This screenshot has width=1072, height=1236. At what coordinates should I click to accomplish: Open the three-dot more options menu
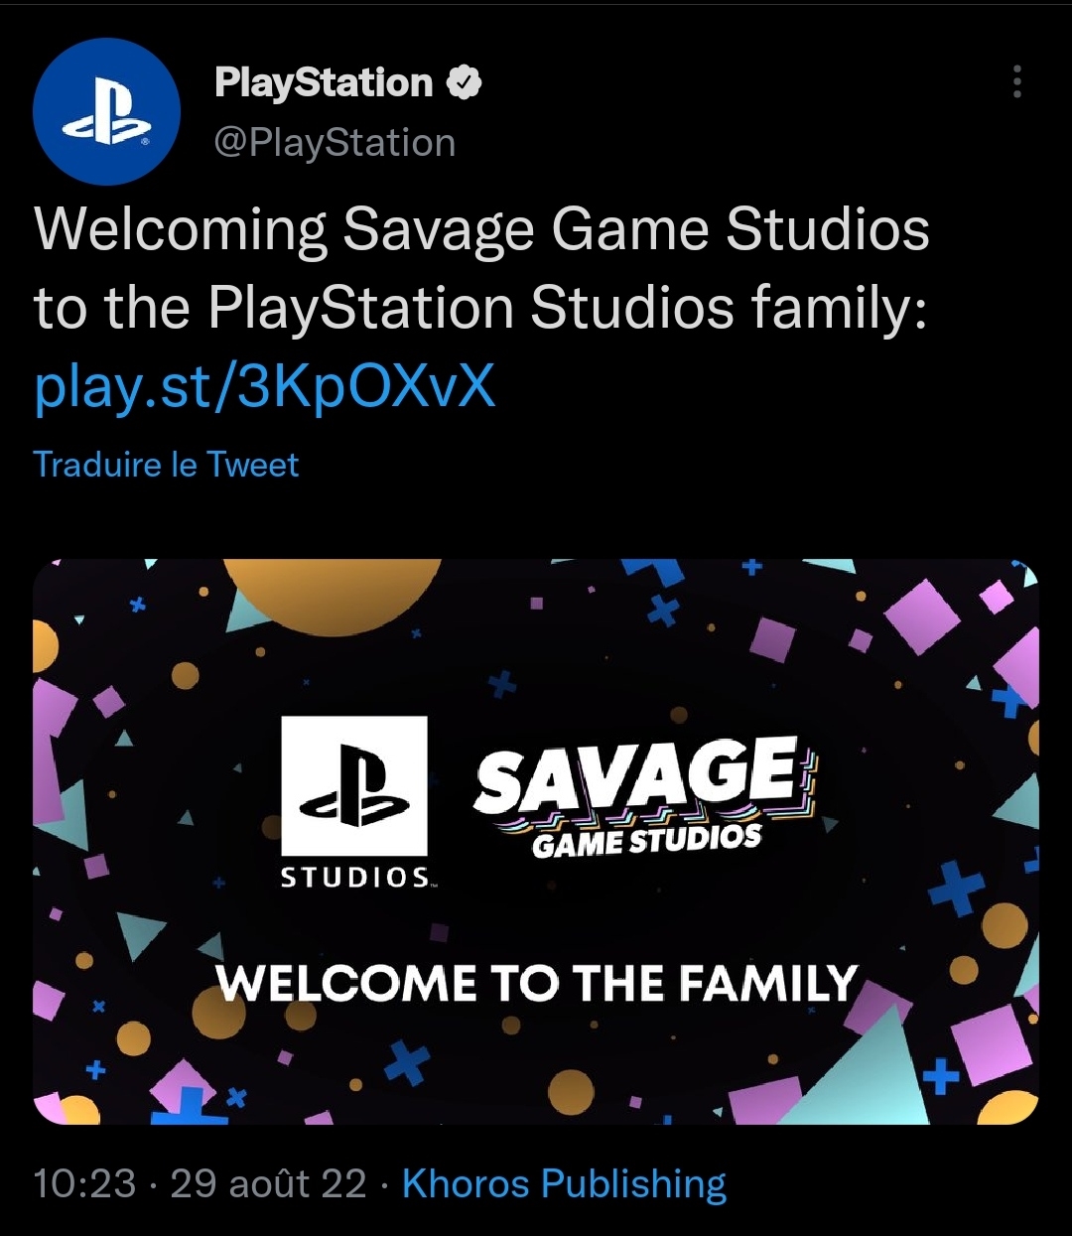(1016, 82)
